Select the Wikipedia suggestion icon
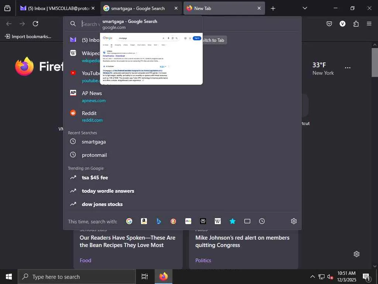The width and height of the screenshot is (378, 284). (x=73, y=53)
